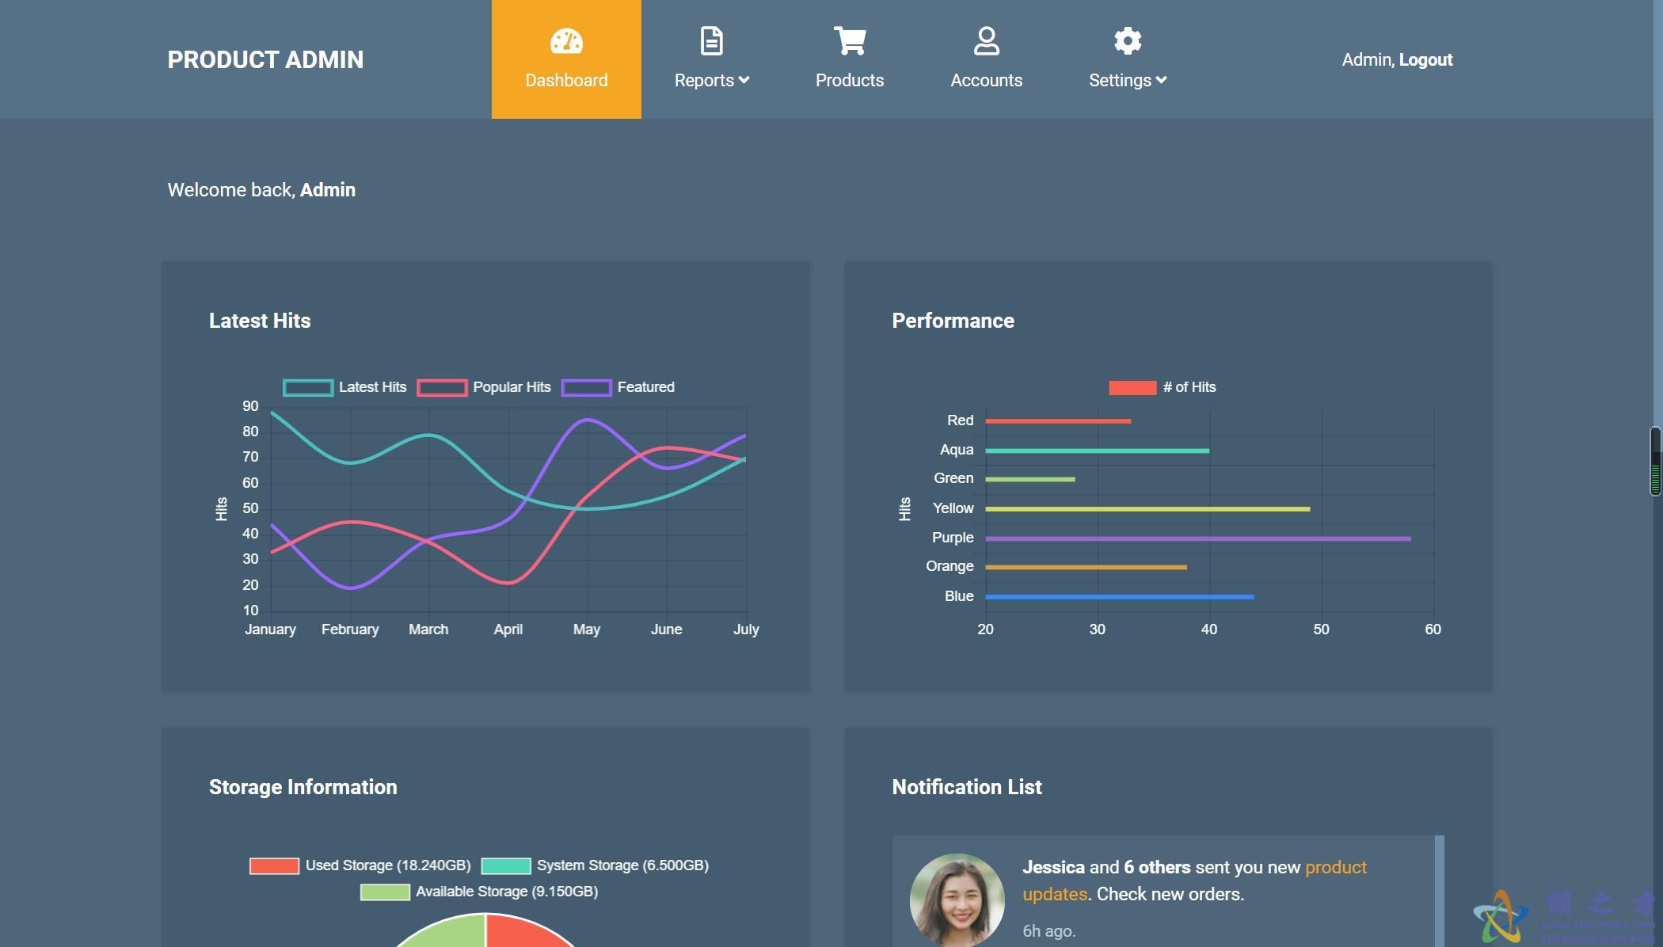Click the Reports document icon
The height and width of the screenshot is (947, 1663).
(711, 41)
